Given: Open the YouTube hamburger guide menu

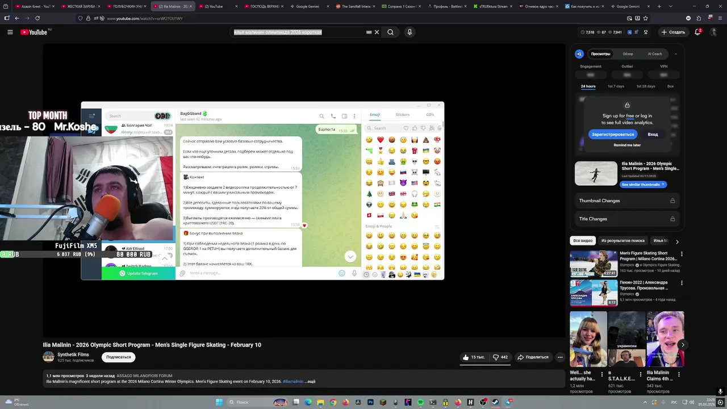Looking at the screenshot, I should coord(10,32).
